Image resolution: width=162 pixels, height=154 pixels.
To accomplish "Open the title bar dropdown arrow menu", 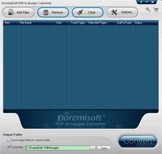I will click(141, 2).
